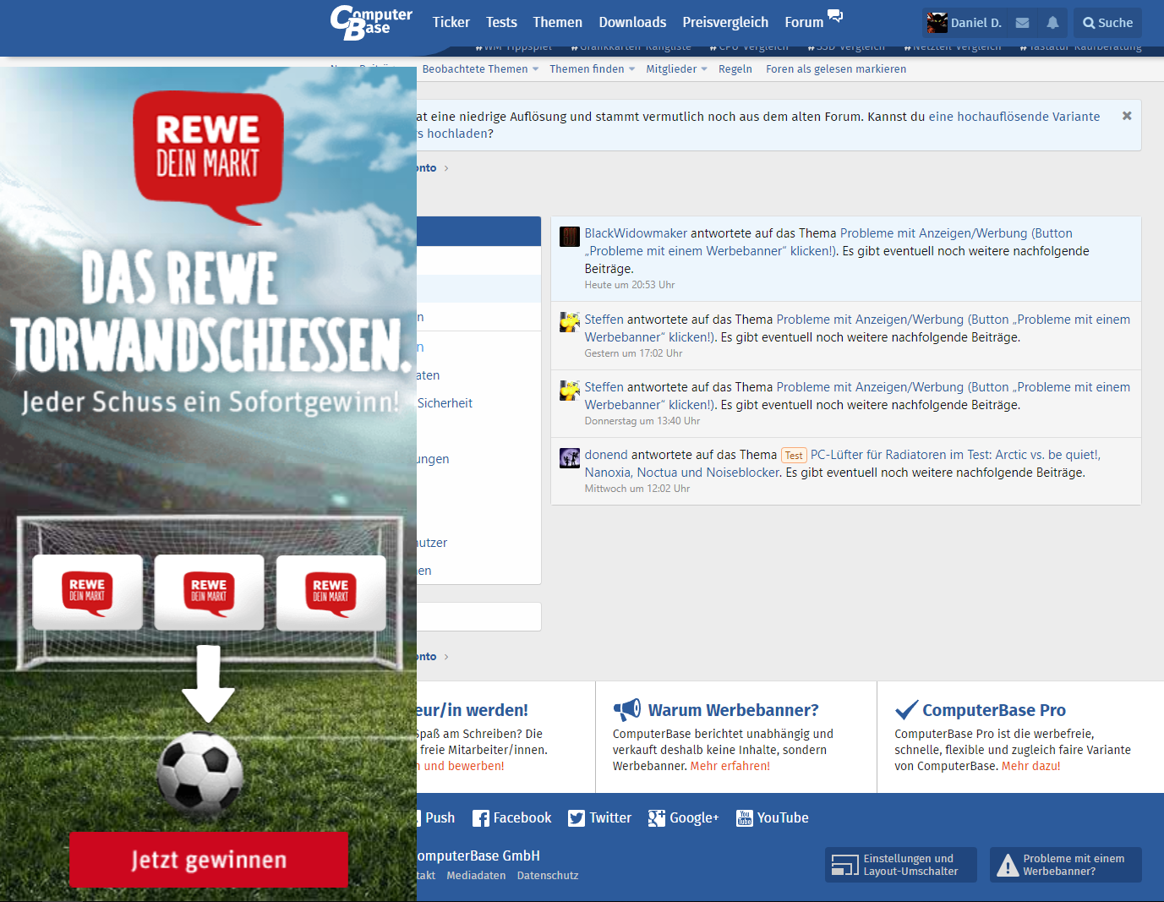
Task: Go to Downloads
Action: click(632, 23)
